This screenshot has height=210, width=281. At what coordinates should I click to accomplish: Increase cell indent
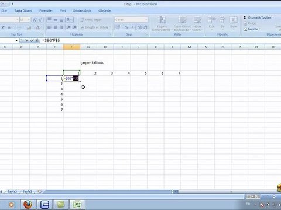74,27
